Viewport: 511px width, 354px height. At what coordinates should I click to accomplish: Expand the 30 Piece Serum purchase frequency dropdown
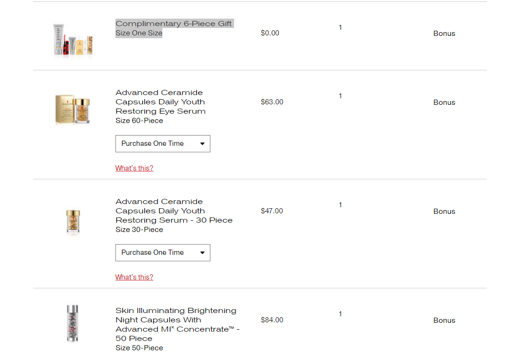point(162,252)
